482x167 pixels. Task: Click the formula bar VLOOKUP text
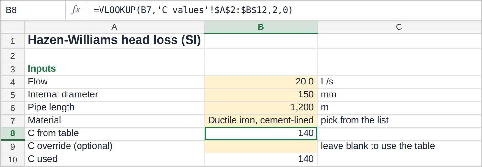coord(193,10)
